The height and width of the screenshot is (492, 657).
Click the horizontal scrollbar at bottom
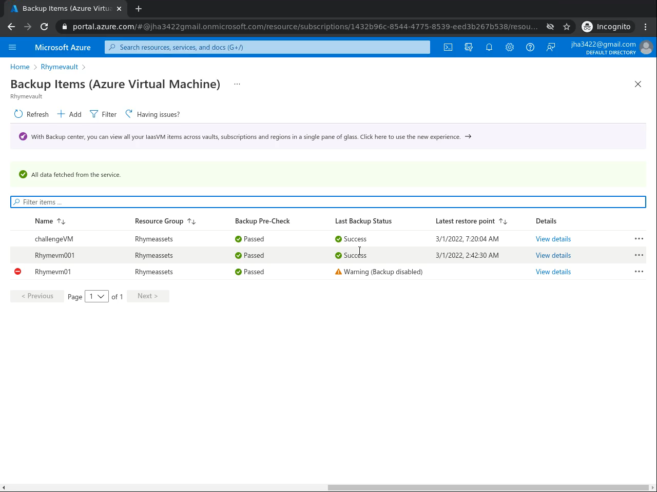click(x=488, y=487)
